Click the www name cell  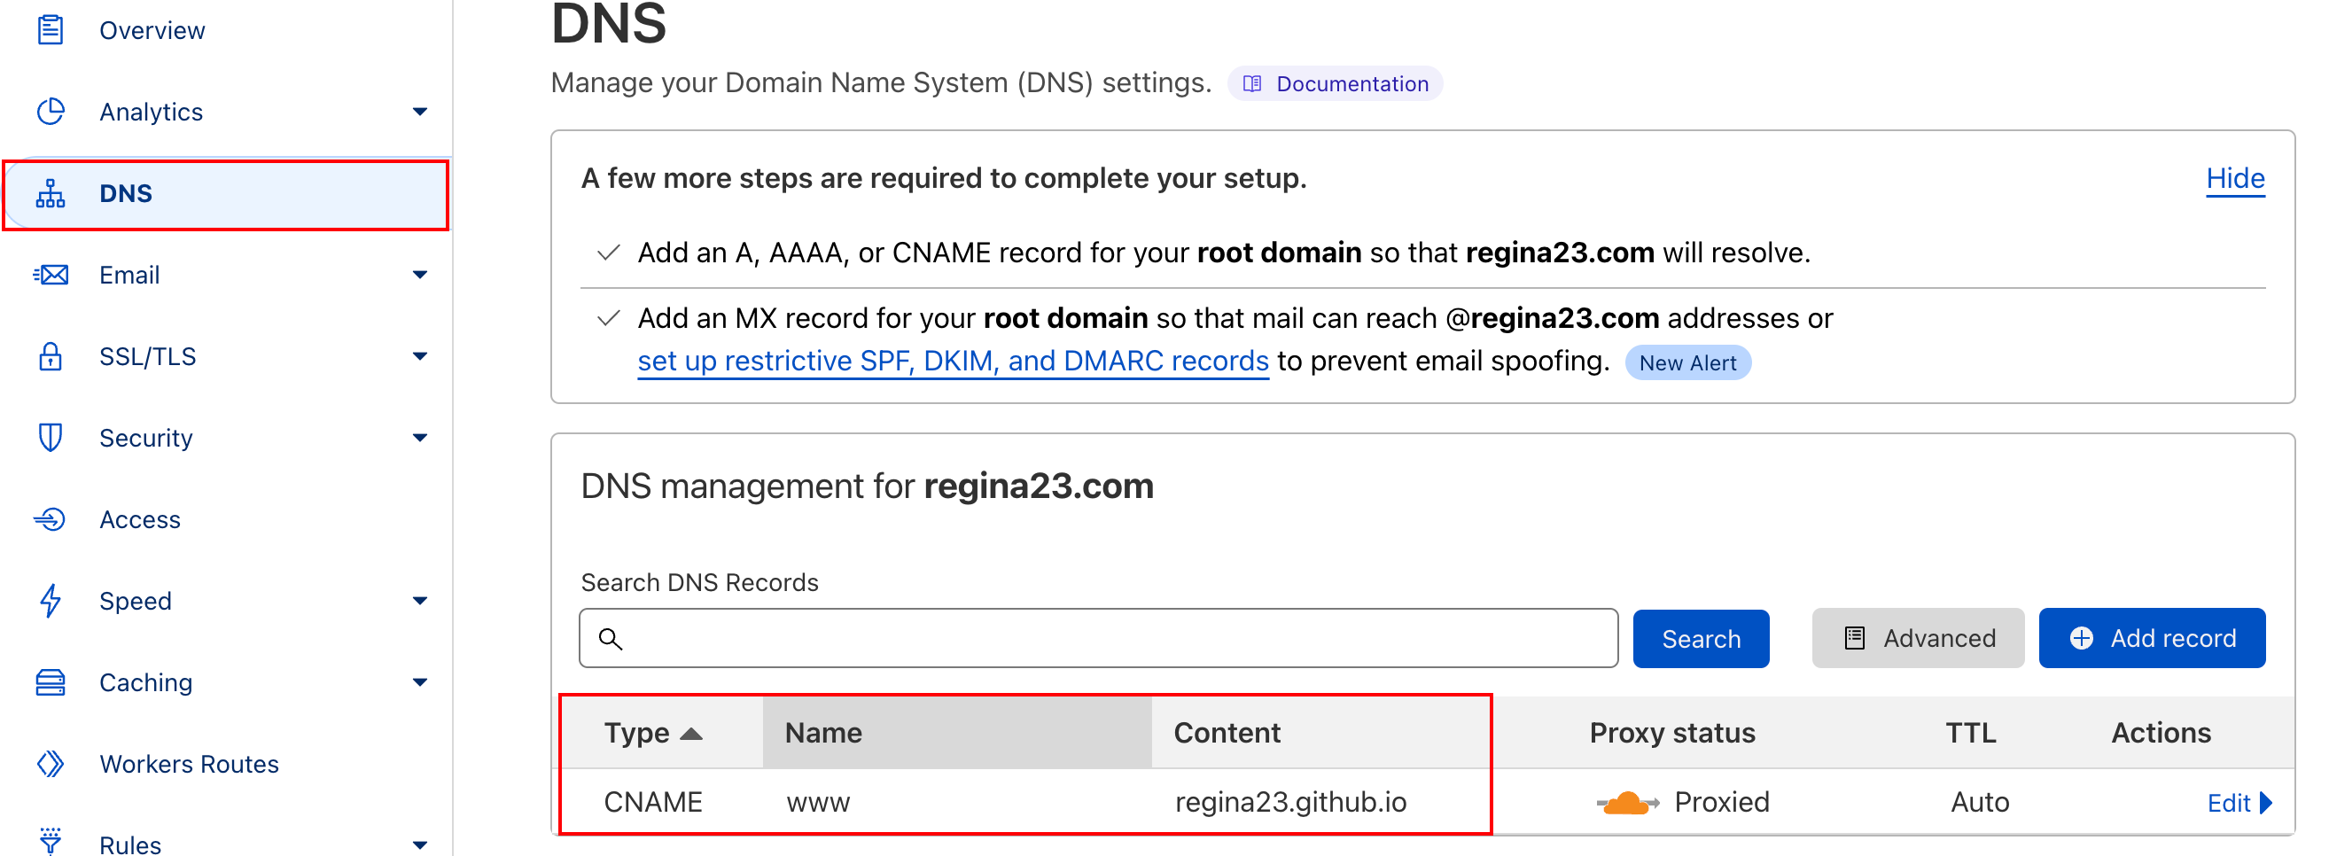(x=817, y=803)
